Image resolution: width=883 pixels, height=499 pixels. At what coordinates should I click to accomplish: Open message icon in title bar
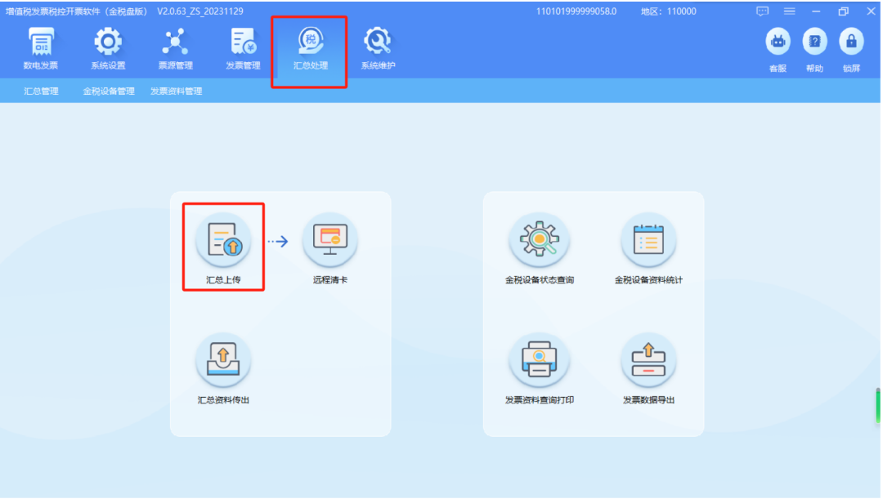tap(762, 11)
